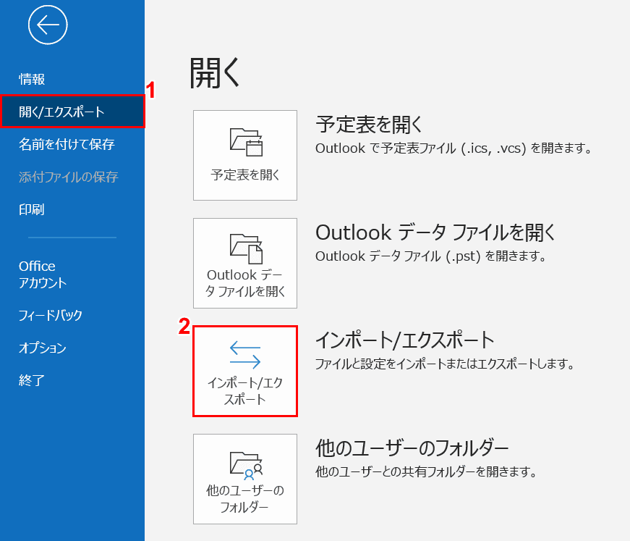Click ファイルと設定をインポートまたはエクスポートします text
The width and height of the screenshot is (630, 541).
(445, 364)
